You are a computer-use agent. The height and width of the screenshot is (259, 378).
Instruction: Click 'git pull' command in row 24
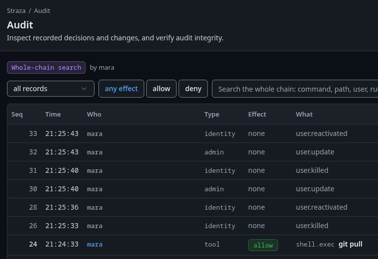tap(350, 244)
